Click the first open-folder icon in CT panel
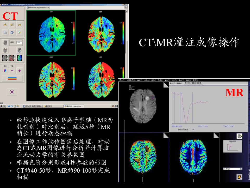Viewport: 250px width, 188px height. coord(5,25)
